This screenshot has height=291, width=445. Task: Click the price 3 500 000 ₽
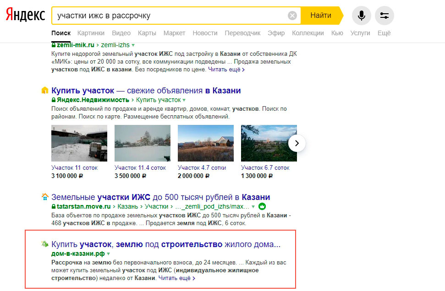tap(130, 176)
